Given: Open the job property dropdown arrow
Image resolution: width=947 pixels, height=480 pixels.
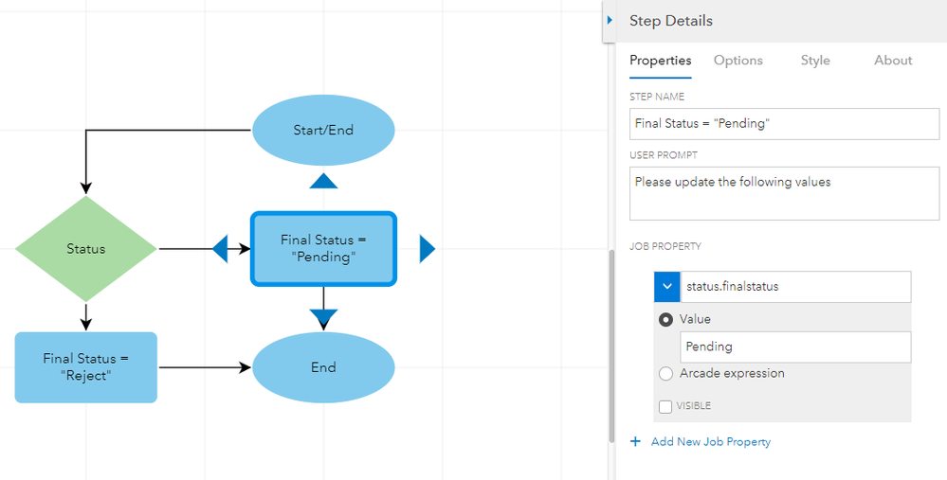Looking at the screenshot, I should pyautogui.click(x=667, y=287).
